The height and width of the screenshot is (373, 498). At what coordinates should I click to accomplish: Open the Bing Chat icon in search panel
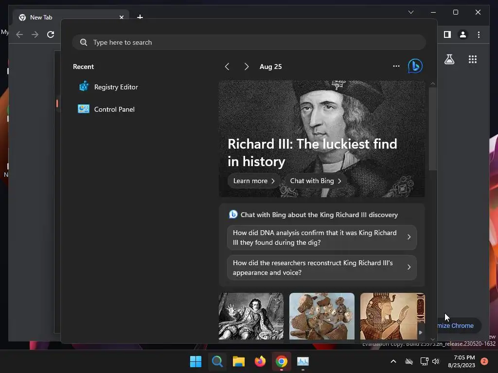pyautogui.click(x=415, y=66)
